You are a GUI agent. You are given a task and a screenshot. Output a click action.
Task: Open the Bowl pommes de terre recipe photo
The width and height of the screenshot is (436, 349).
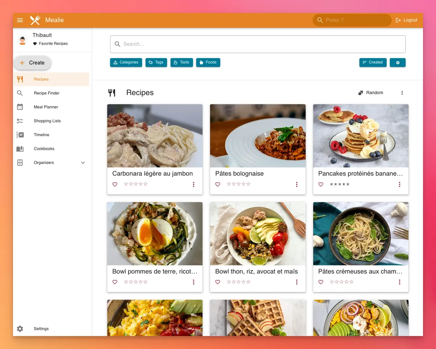click(155, 234)
